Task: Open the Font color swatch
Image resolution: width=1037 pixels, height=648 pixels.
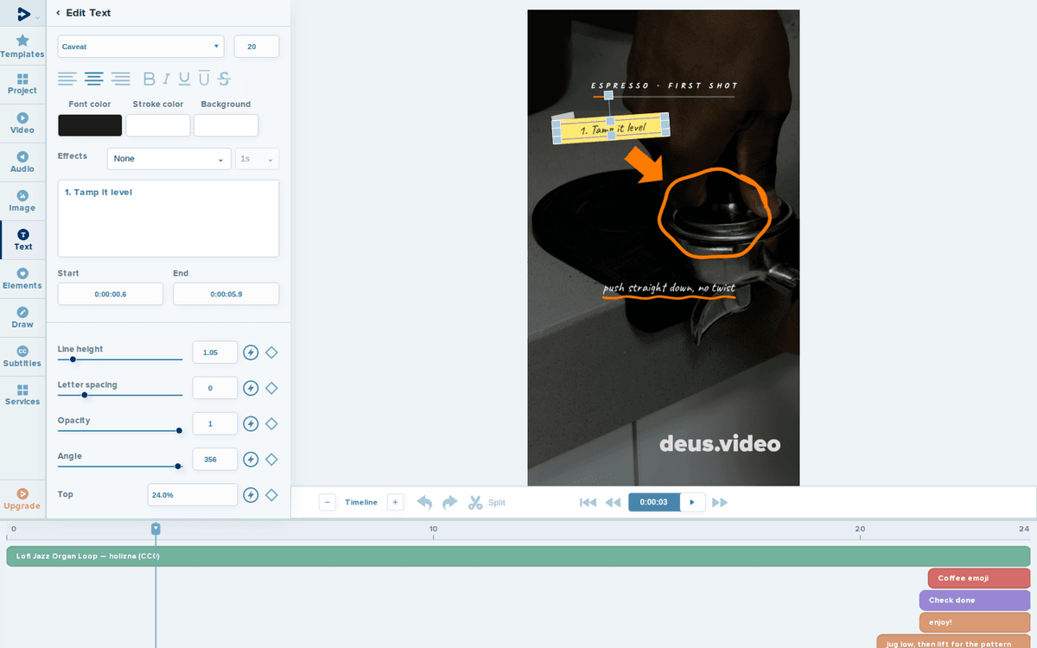Action: click(90, 125)
